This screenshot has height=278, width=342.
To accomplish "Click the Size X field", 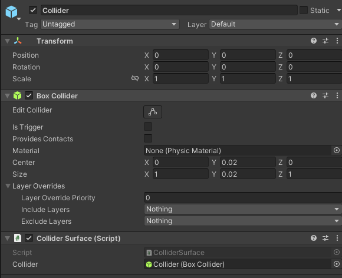I will 180,174.
